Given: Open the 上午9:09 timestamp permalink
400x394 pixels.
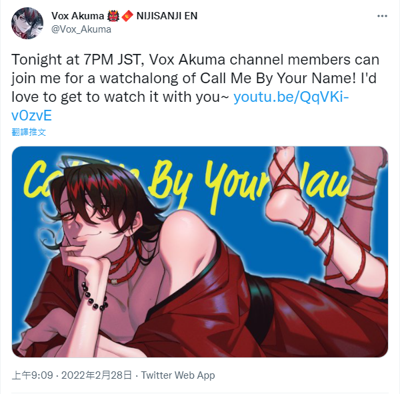Looking at the screenshot, I should [33, 375].
